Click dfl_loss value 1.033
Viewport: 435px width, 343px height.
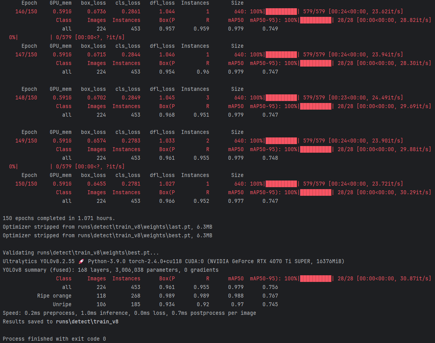[167, 141]
